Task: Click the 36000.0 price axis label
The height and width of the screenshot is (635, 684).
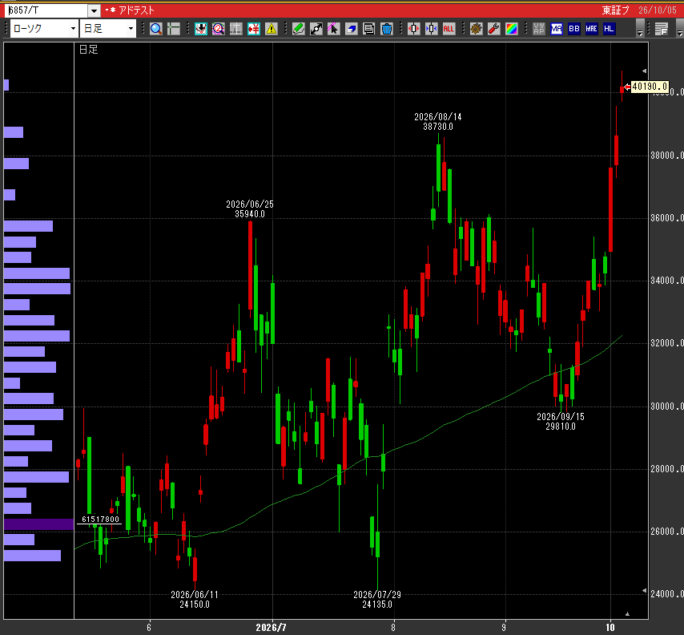Action: click(x=667, y=218)
